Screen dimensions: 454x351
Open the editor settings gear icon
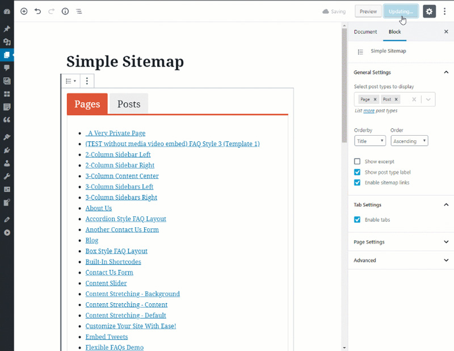pos(429,11)
